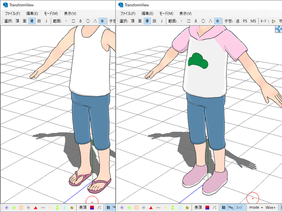The width and height of the screenshot is (282, 212).
Task: Toggle red triangle icon in right window
Action: [151, 208]
